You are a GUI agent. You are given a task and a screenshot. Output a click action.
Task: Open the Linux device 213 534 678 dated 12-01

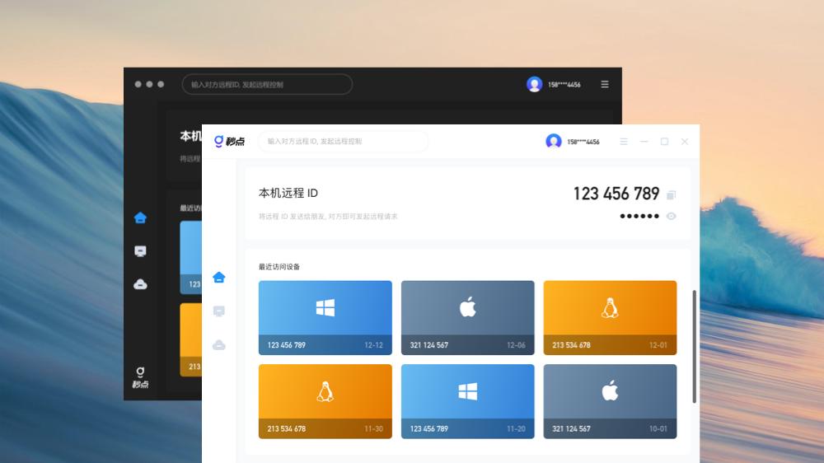[x=610, y=317]
